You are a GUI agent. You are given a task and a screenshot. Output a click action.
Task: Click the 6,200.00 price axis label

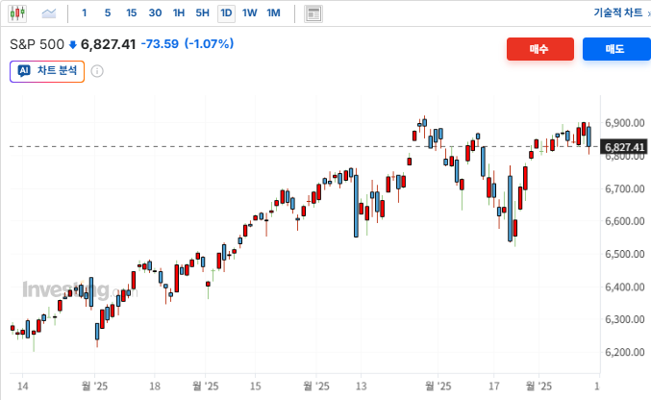click(x=624, y=352)
